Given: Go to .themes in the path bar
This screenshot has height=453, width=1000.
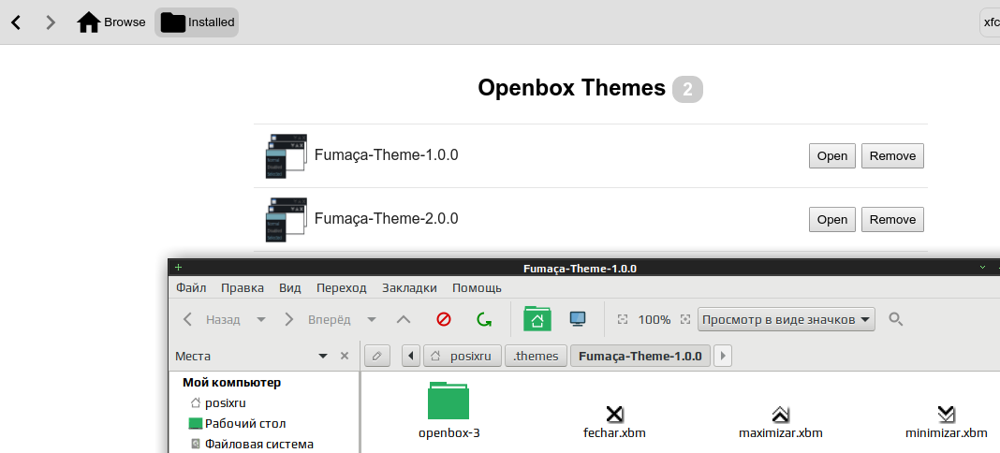Looking at the screenshot, I should click(x=536, y=357).
